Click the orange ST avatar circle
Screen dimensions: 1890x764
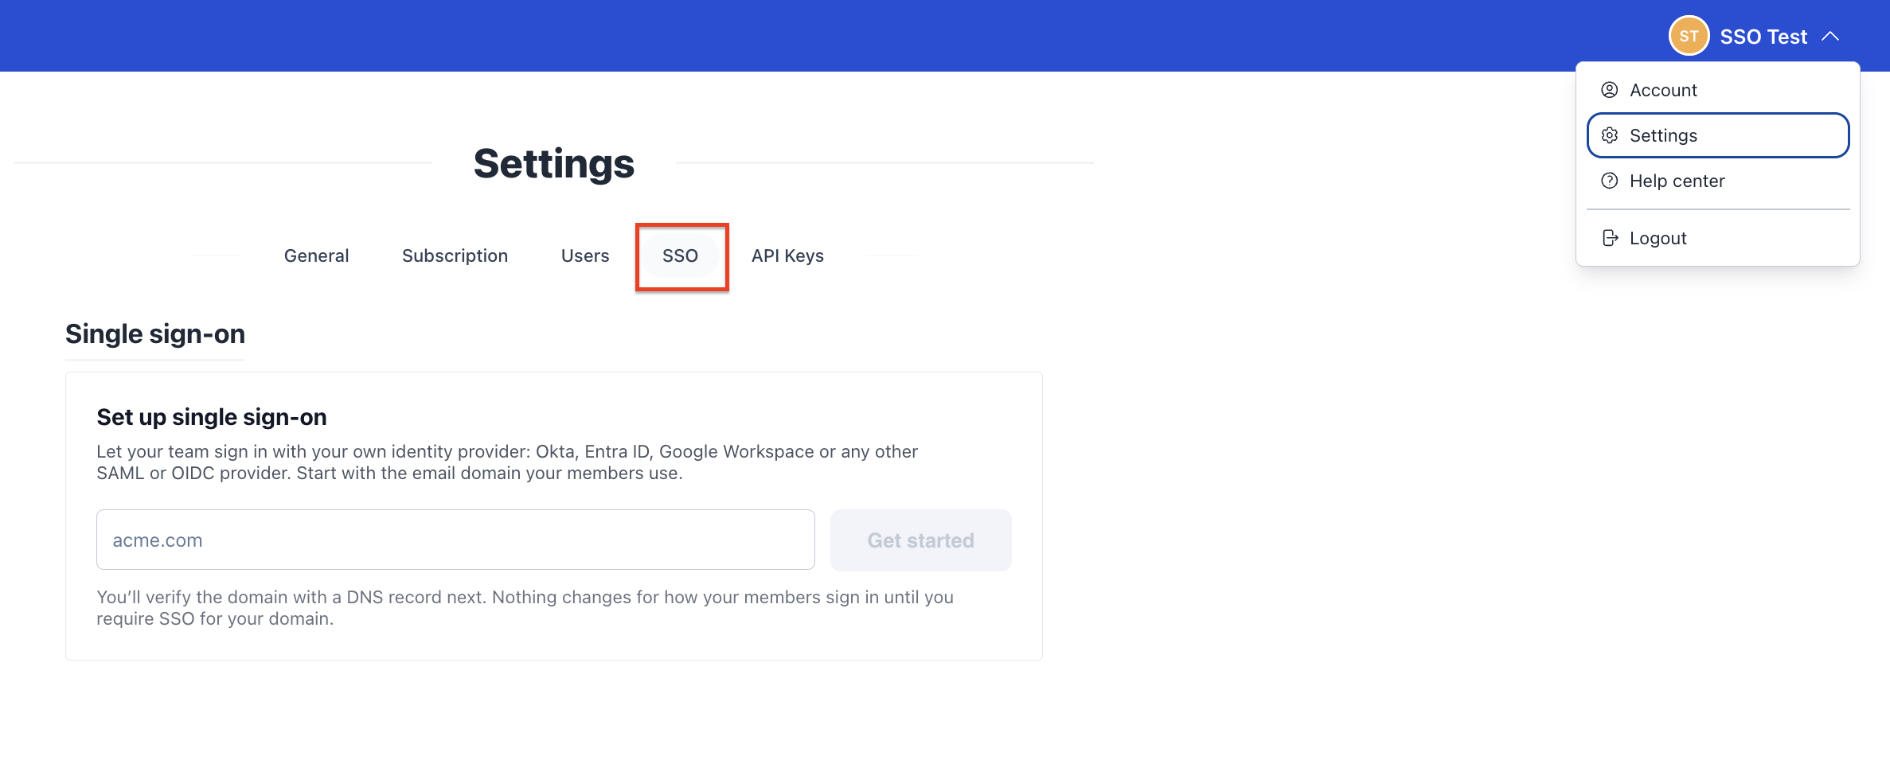click(x=1689, y=36)
